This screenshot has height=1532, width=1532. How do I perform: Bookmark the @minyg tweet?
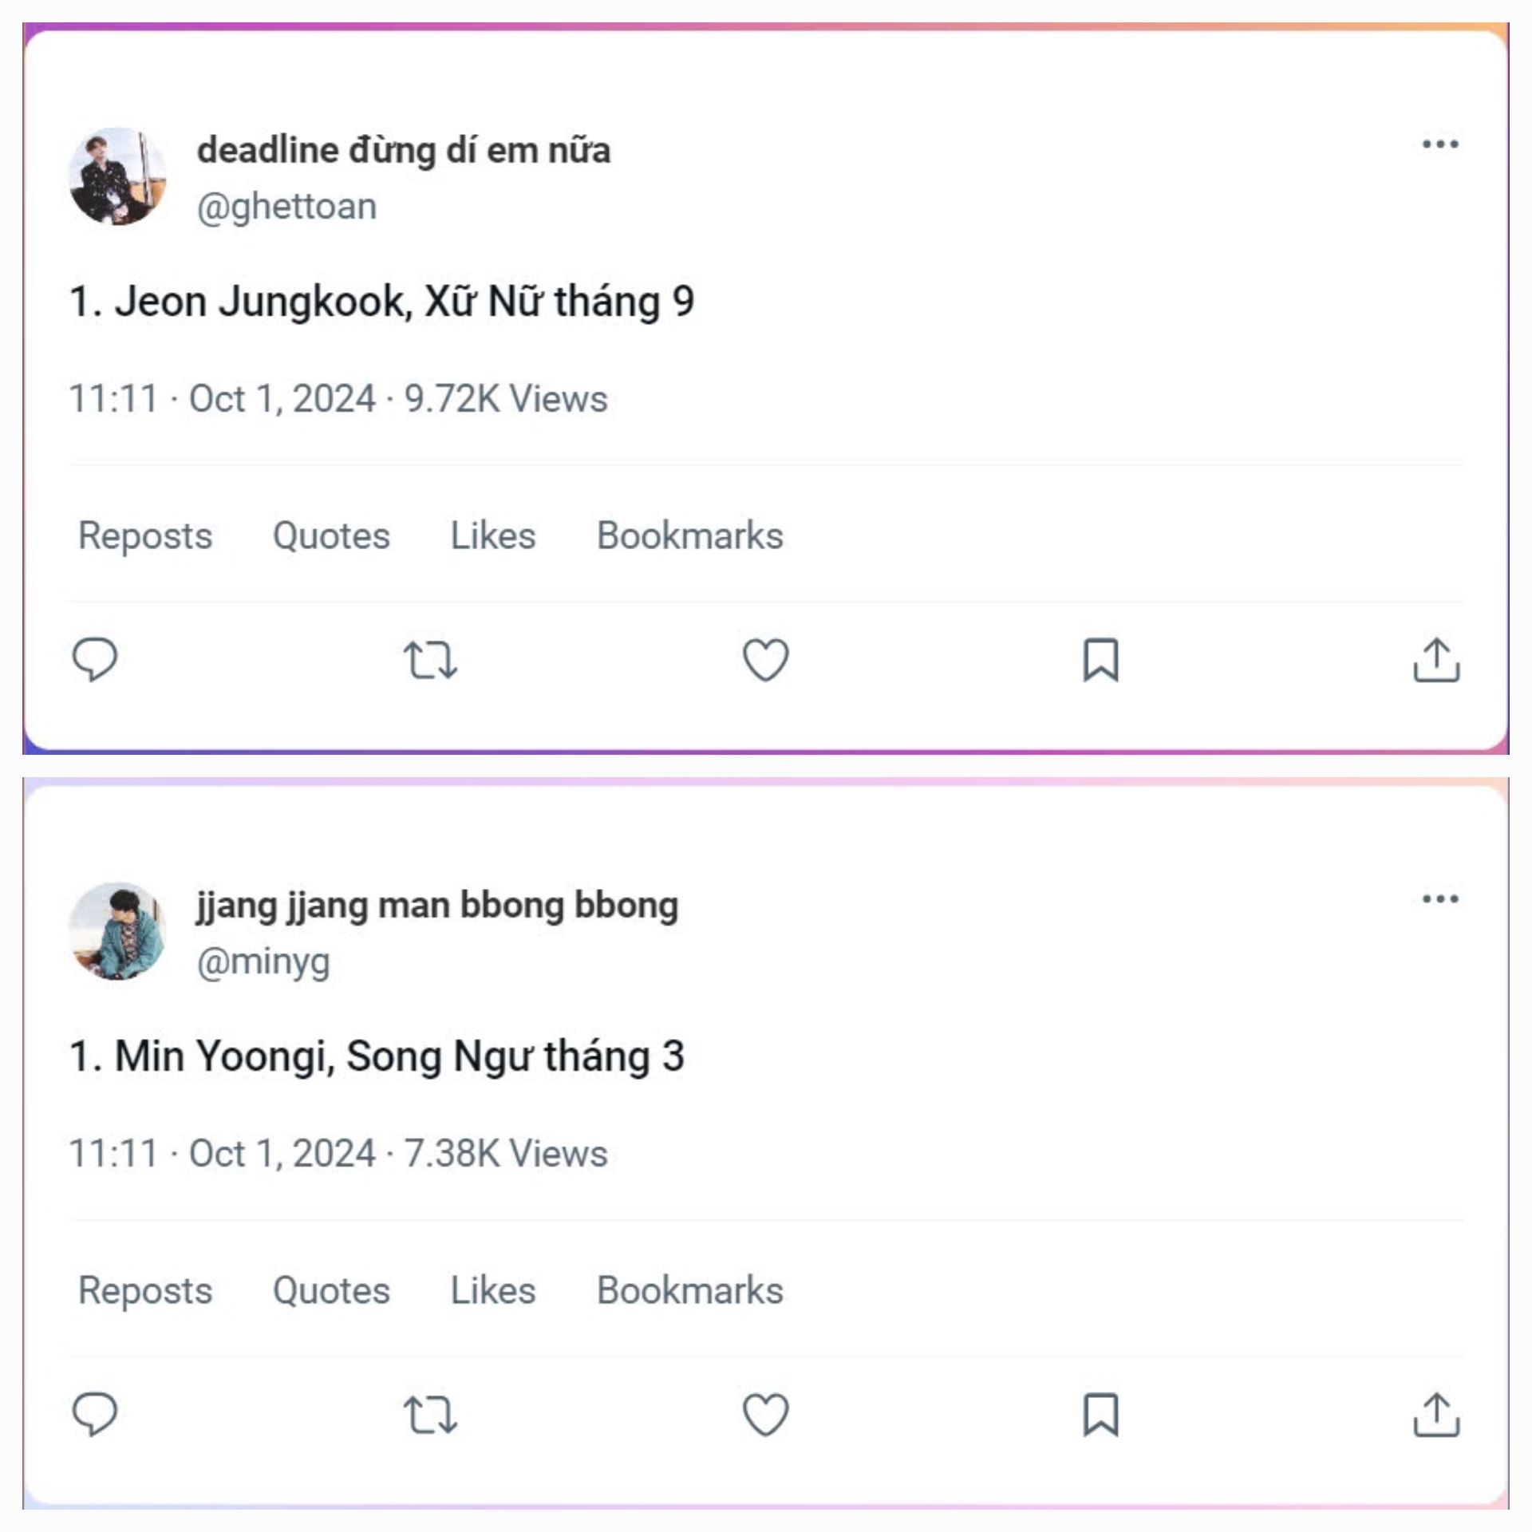click(1100, 1415)
